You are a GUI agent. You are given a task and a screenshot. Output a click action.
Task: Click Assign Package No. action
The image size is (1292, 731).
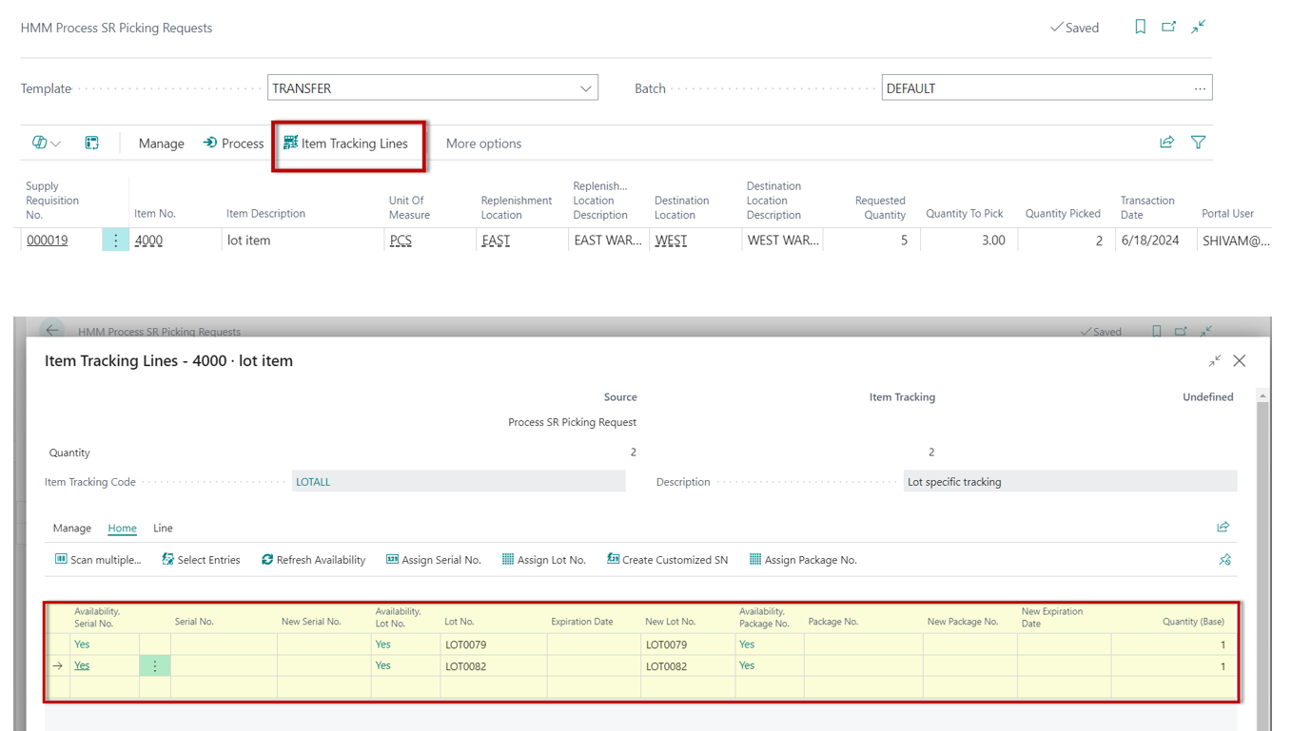[802, 560]
